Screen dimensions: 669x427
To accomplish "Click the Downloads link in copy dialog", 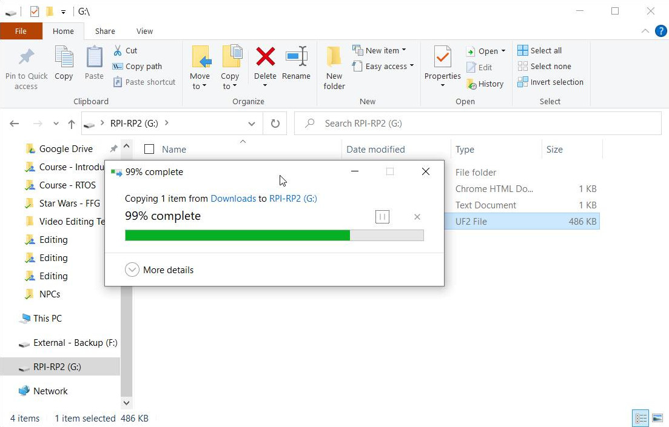I will [x=233, y=199].
